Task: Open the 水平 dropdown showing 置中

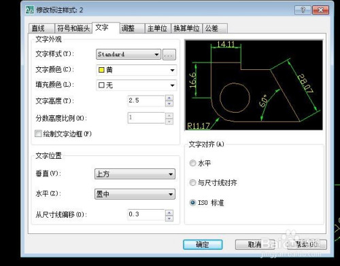Action: point(135,194)
